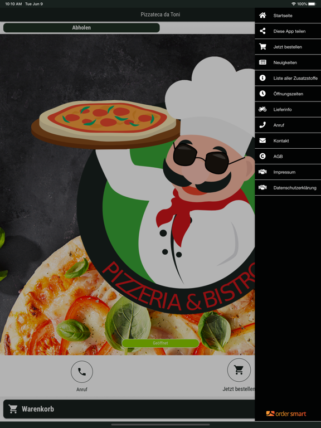Viewport: 321px width, 428px height.
Task: Click the copyright icon beside AGB
Action: [262, 156]
